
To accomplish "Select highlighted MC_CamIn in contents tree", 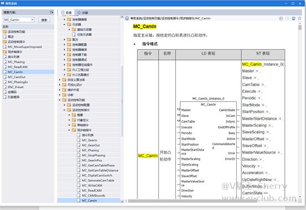I will pos(90,201).
